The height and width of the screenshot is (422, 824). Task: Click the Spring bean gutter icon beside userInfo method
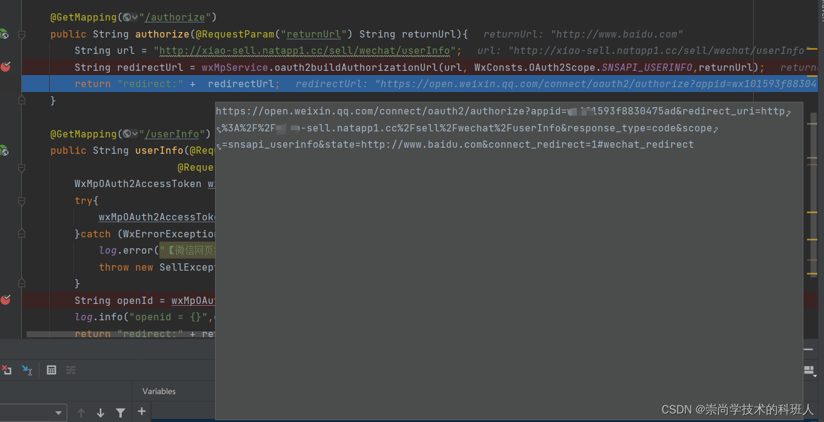(x=4, y=151)
